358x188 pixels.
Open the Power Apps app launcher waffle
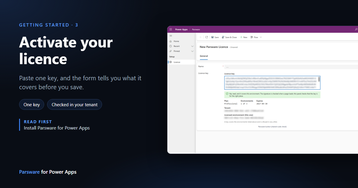(x=171, y=30)
